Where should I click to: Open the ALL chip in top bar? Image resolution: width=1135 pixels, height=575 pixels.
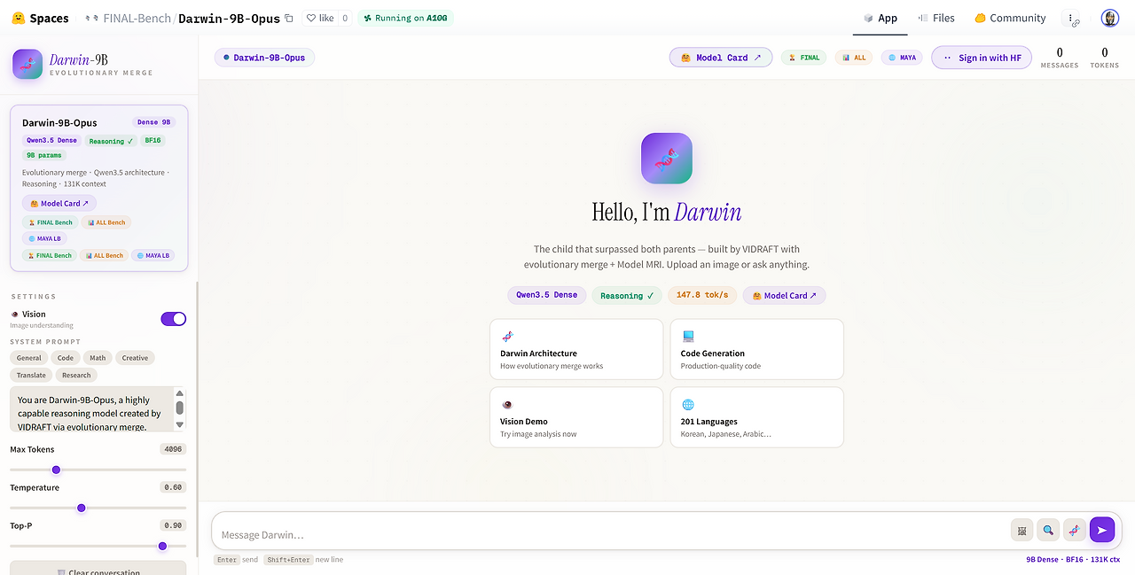[853, 58]
